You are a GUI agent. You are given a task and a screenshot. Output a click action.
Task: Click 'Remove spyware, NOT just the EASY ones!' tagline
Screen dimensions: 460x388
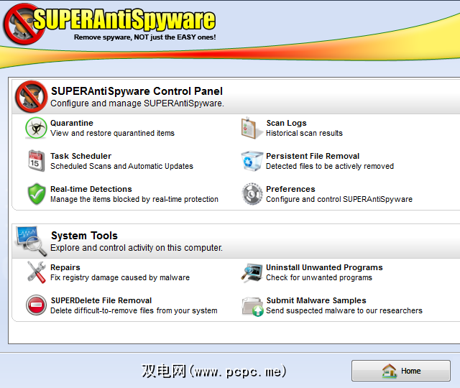tap(145, 37)
